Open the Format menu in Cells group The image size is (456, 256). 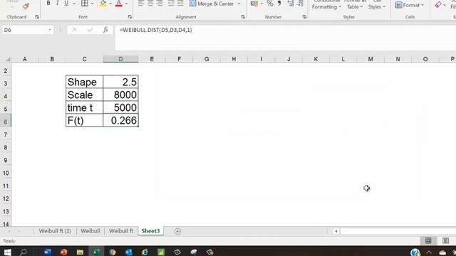pos(409,5)
